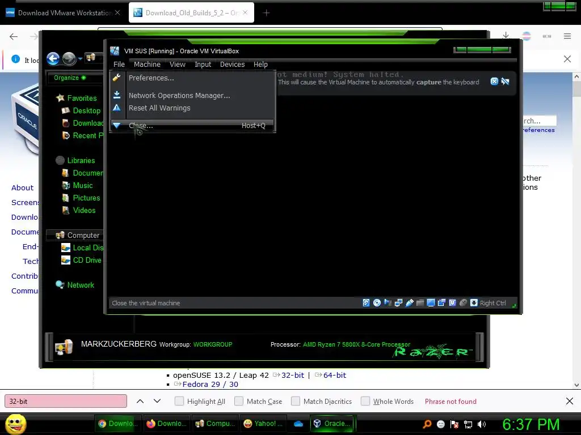Open the Organize dropdown in Explorer
The image size is (581, 435).
point(70,78)
